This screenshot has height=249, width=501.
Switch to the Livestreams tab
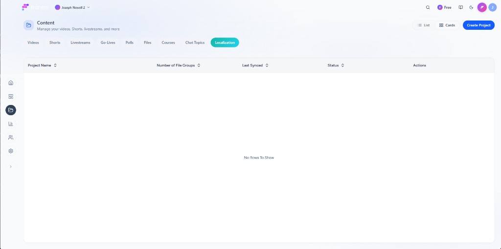pos(80,42)
